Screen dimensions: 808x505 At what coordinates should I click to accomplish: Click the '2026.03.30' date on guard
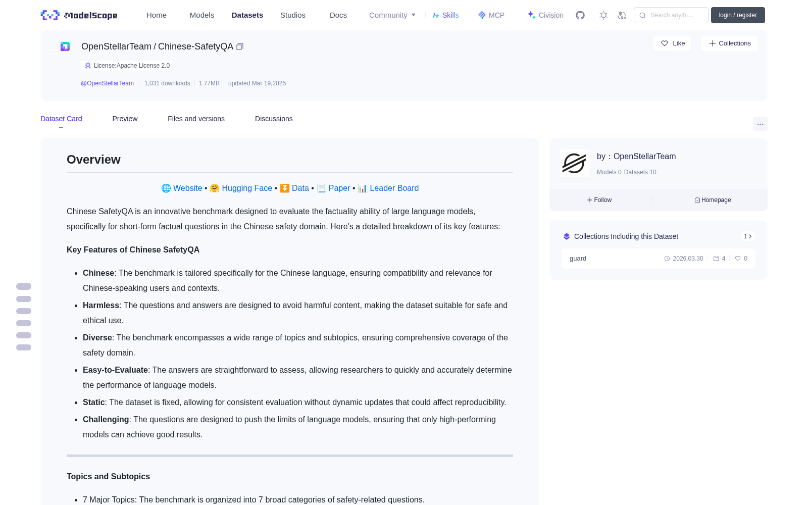coord(688,259)
